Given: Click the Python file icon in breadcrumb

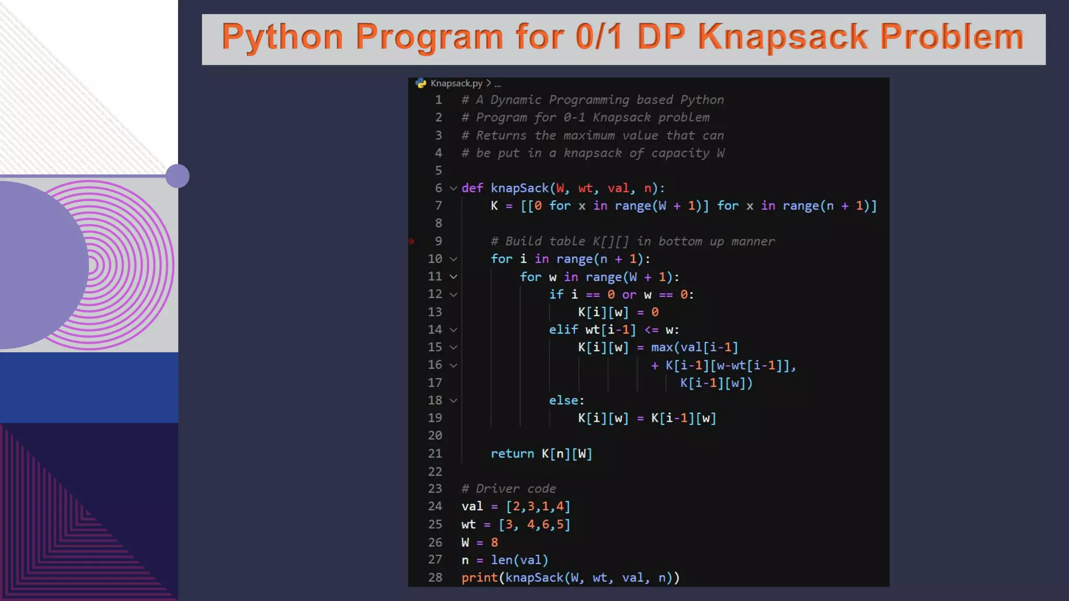Looking at the screenshot, I should [421, 83].
